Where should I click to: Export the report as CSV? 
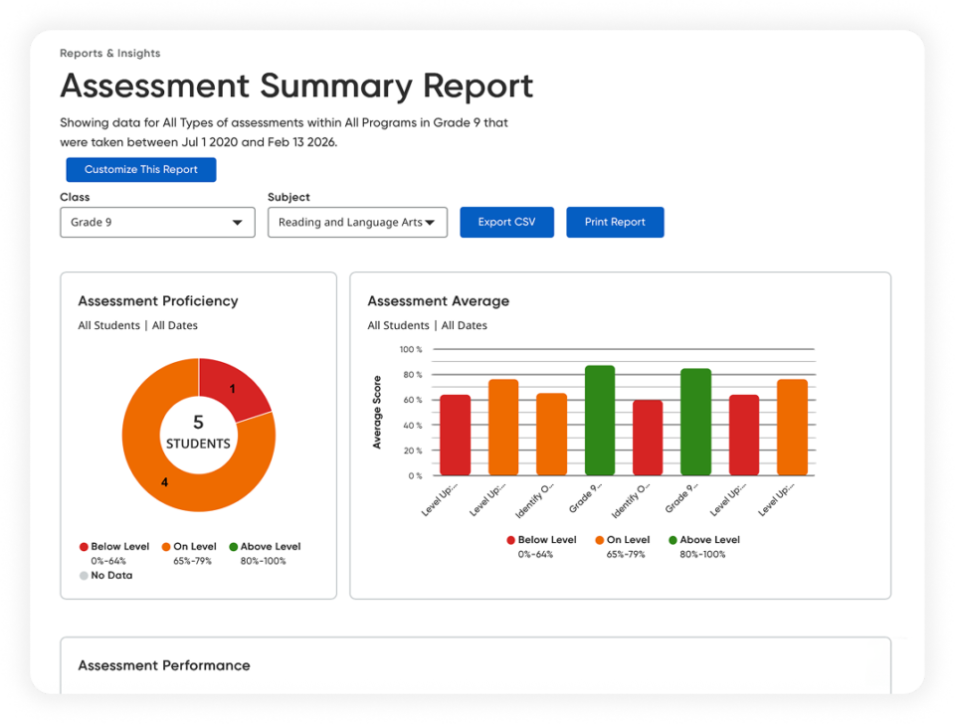click(x=506, y=222)
